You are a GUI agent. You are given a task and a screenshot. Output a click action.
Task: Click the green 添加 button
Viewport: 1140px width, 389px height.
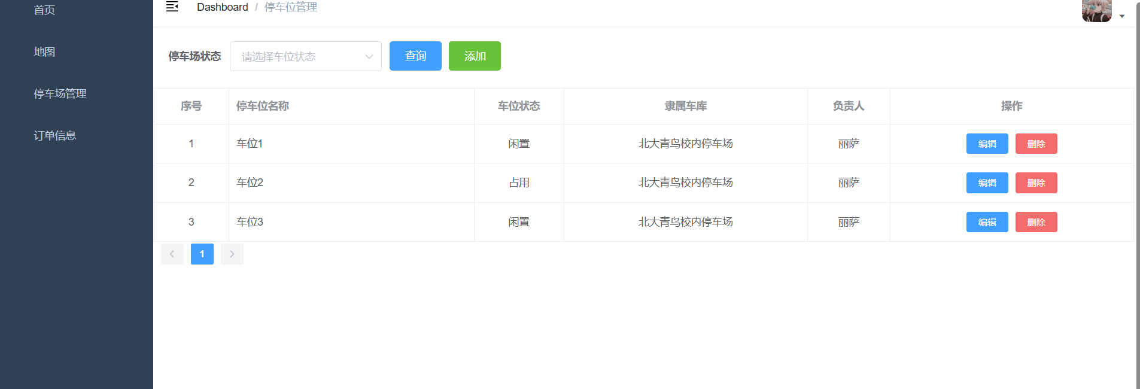[x=475, y=56]
